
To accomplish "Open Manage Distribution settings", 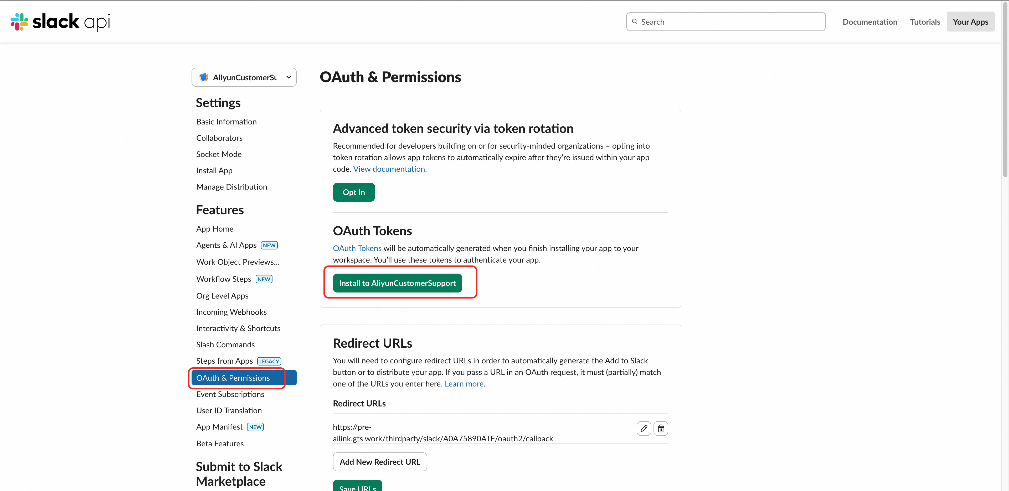I will coord(231,187).
